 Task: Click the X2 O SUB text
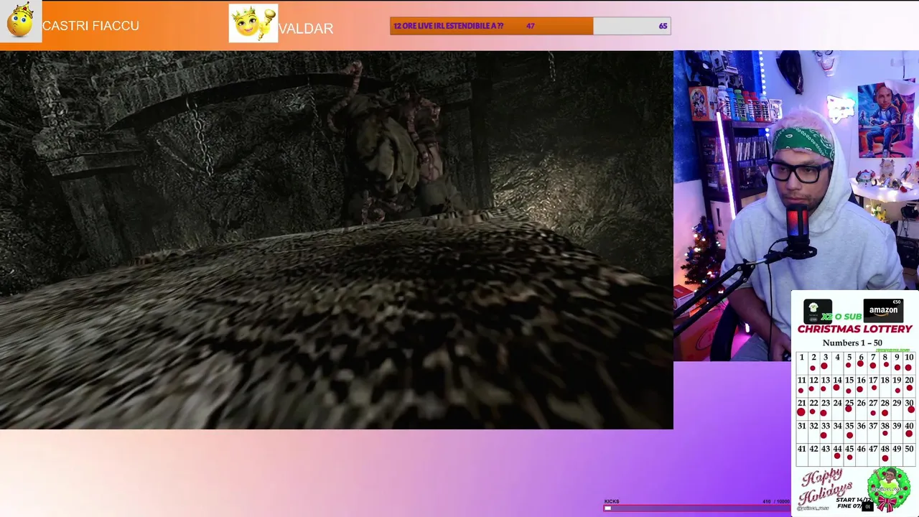[841, 316]
